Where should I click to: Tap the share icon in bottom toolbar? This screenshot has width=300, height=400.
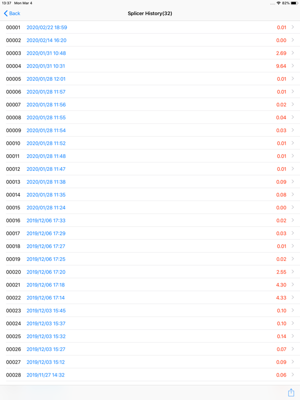[291, 392]
